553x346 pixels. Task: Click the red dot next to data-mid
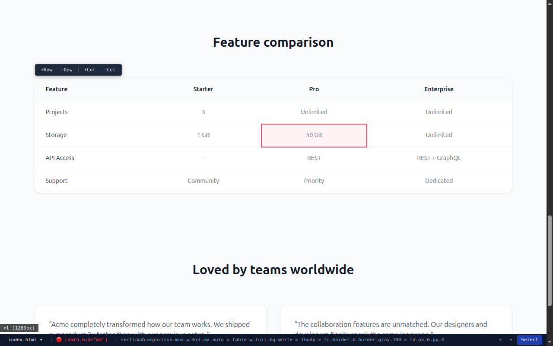pyautogui.click(x=59, y=340)
